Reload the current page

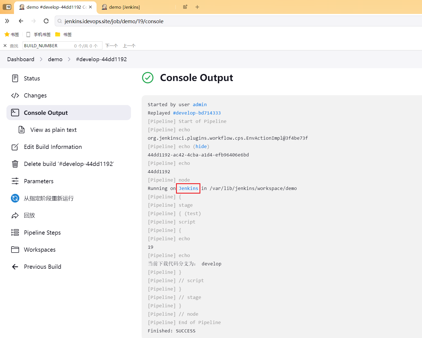click(x=46, y=21)
